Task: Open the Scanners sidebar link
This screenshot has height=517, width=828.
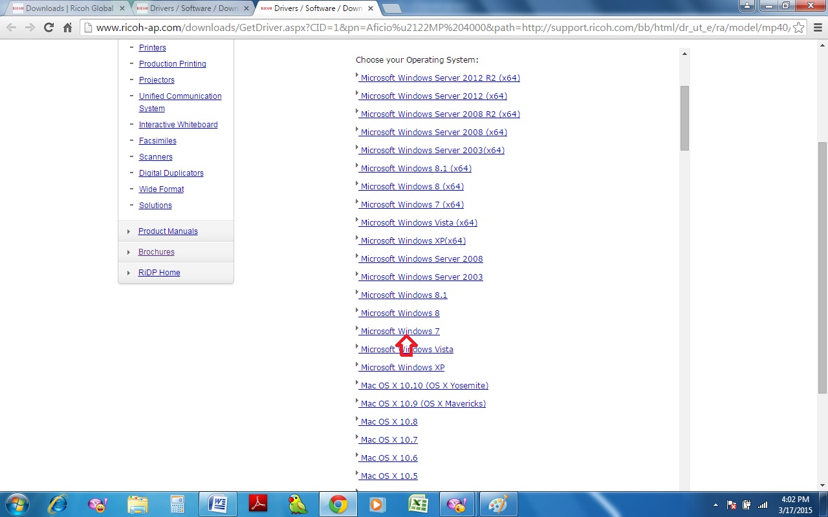Action: tap(156, 157)
